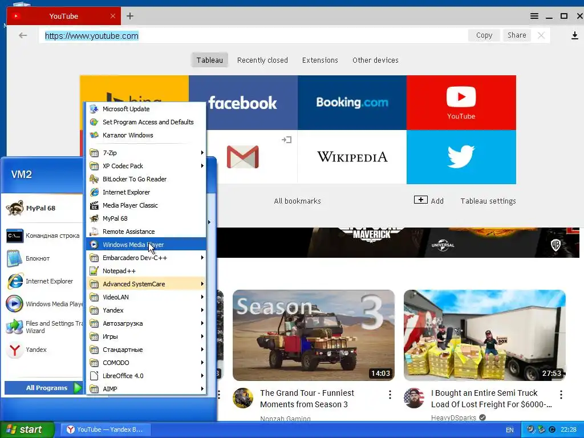The image size is (584, 438).
Task: Open the Yandex Browser hamburger menu
Action: tap(534, 16)
